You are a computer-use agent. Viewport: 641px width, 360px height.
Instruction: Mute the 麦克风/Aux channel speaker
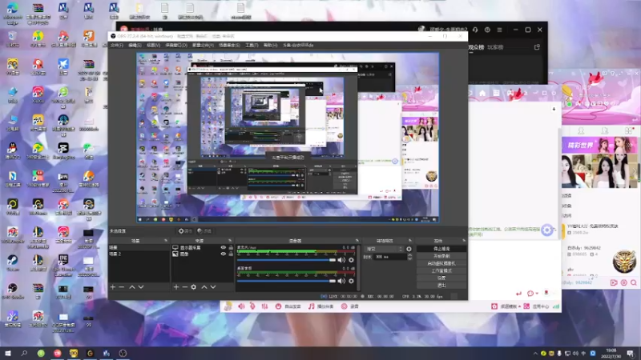[341, 260]
